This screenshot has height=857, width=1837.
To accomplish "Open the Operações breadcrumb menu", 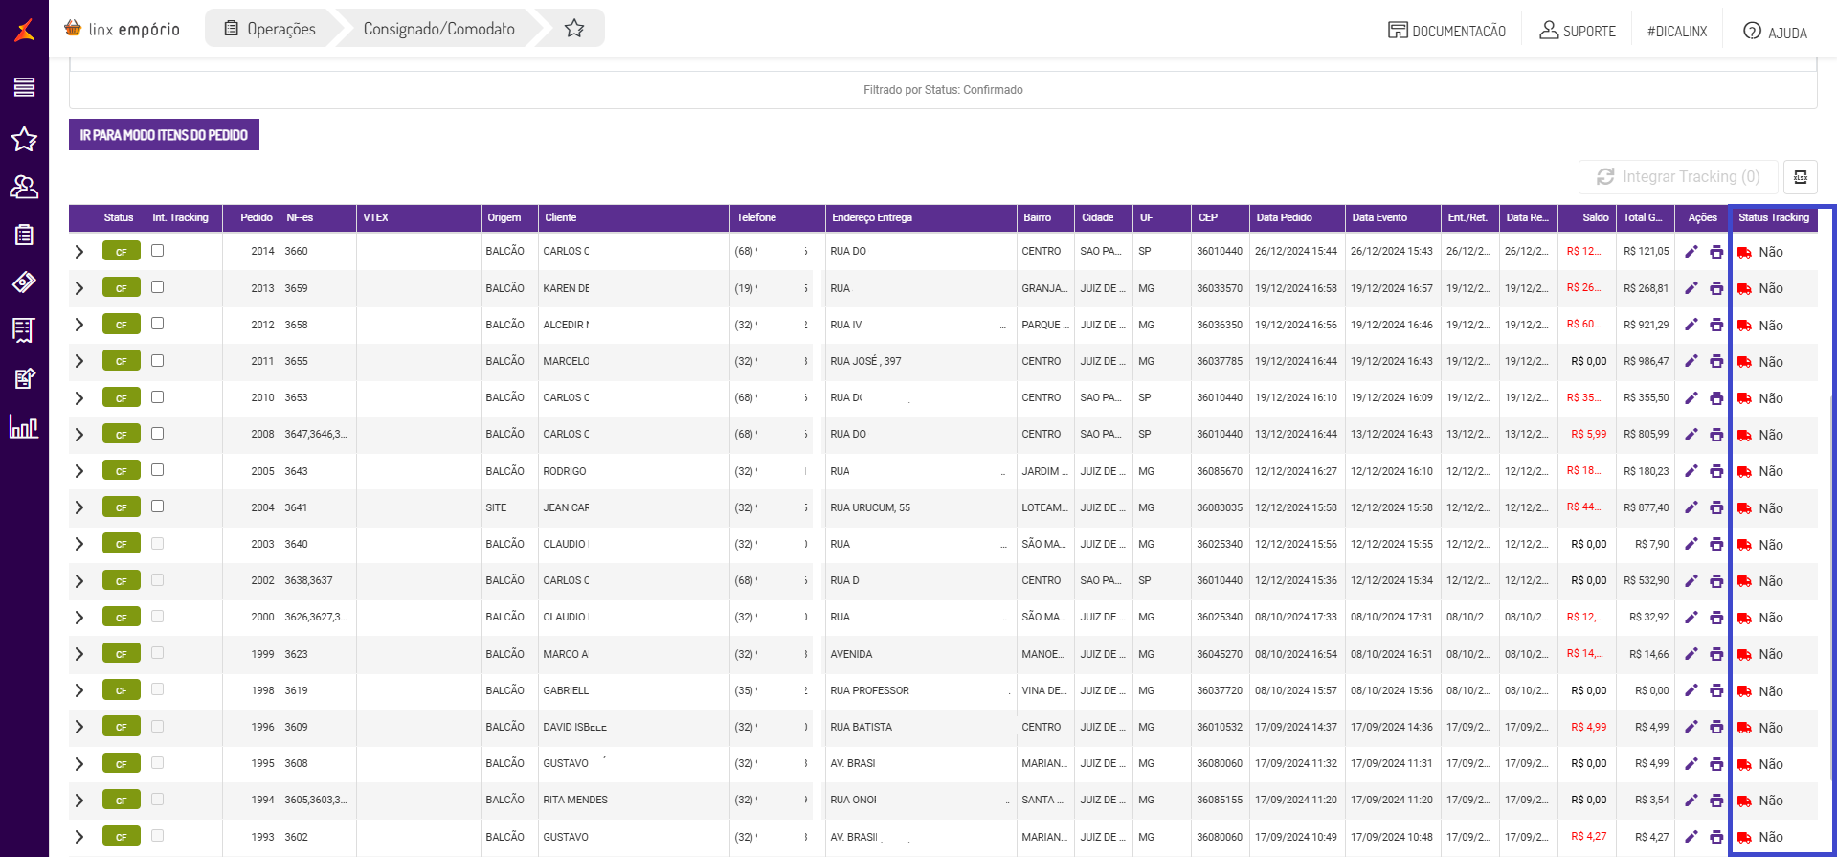I will (x=269, y=29).
